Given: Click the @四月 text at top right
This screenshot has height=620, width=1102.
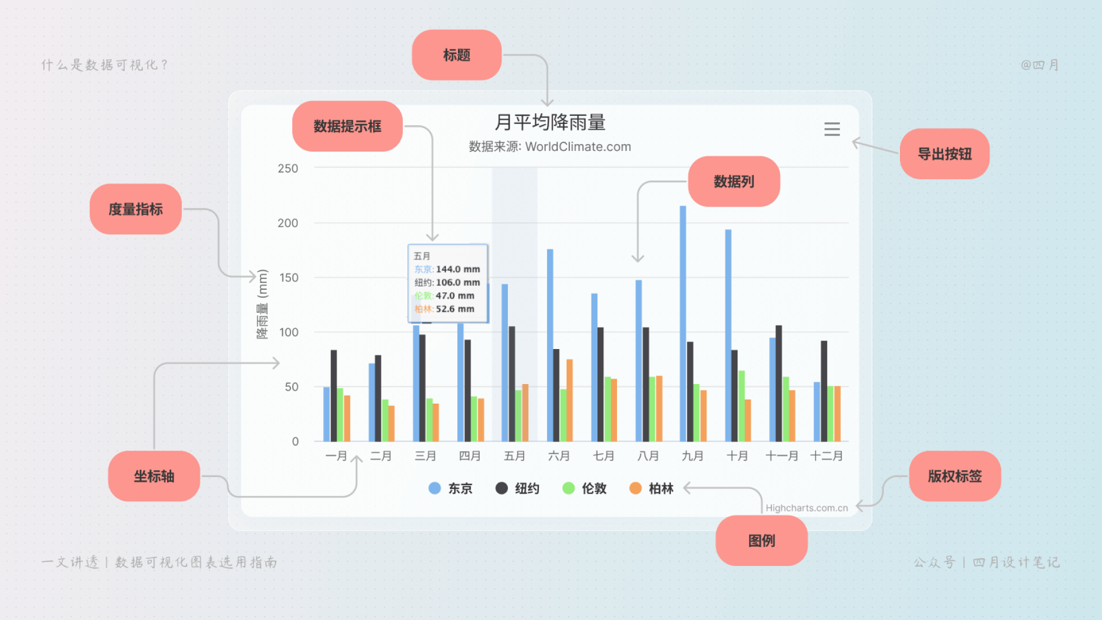Looking at the screenshot, I should point(1039,65).
